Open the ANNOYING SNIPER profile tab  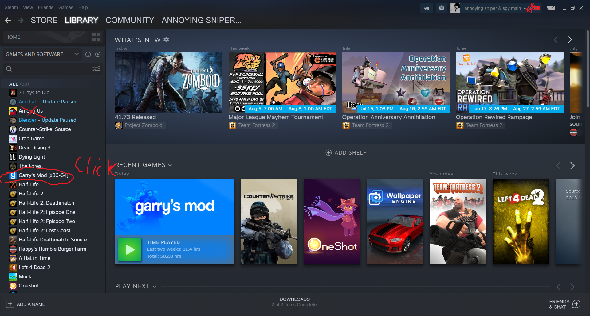click(x=202, y=20)
